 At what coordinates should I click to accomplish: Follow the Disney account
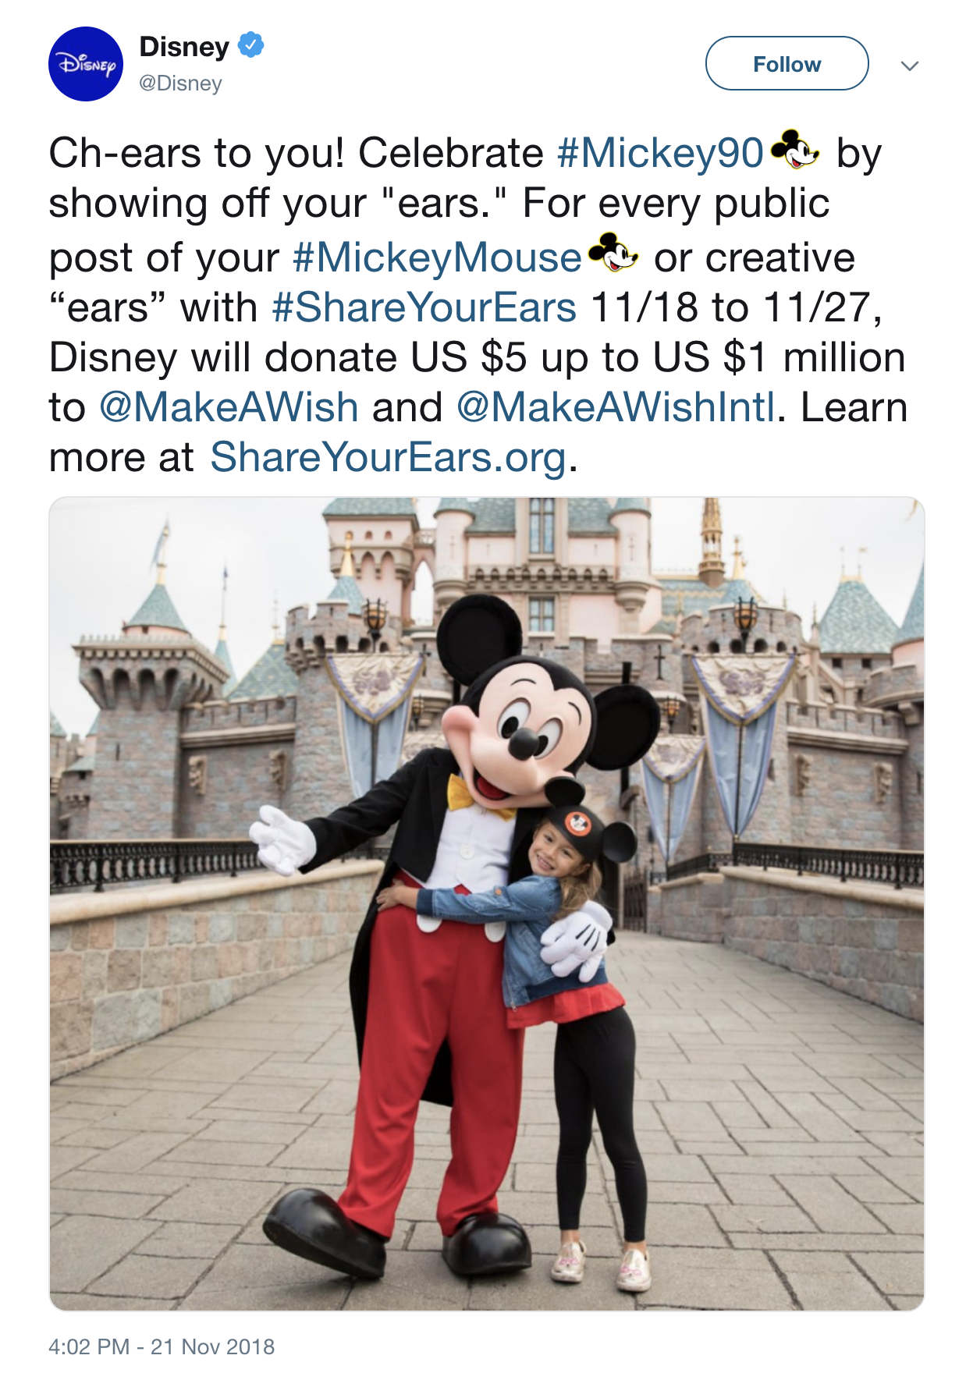tap(787, 63)
